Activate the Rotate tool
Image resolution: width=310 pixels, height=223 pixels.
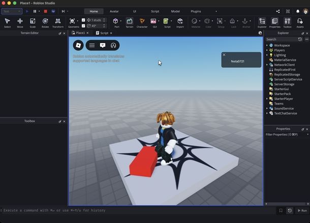(45, 23)
